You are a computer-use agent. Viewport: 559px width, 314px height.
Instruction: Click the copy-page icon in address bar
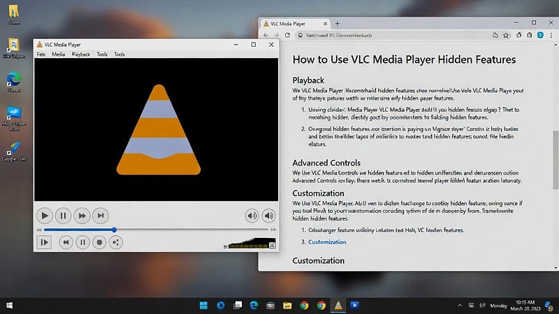coord(495,36)
